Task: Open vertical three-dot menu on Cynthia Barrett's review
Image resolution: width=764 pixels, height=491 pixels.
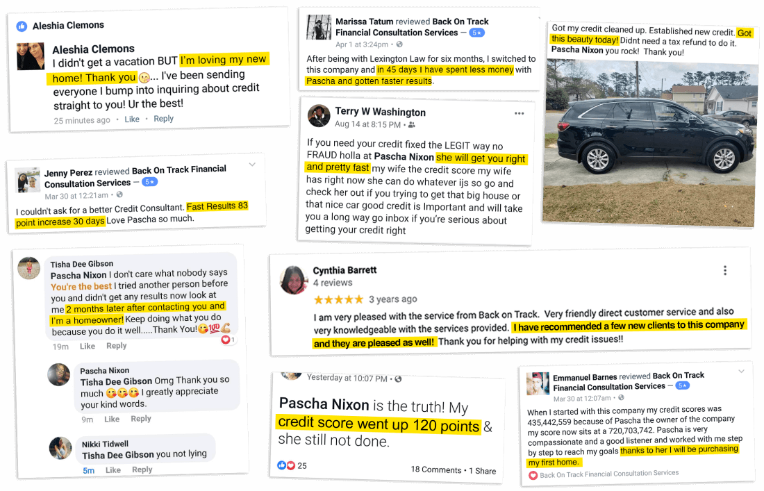Action: (725, 271)
